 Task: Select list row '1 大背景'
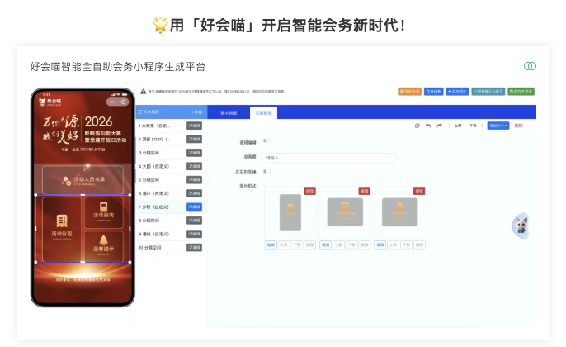pos(172,126)
